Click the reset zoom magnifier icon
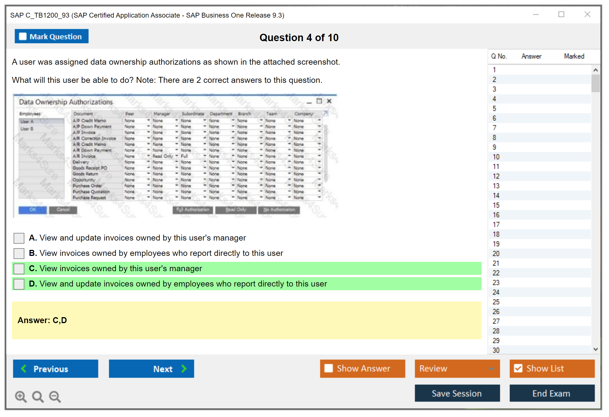 pyautogui.click(x=38, y=396)
